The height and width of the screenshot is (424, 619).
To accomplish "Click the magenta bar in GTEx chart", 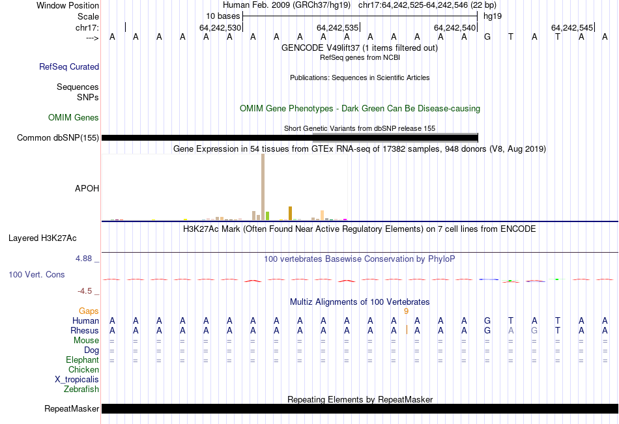I will [345, 219].
